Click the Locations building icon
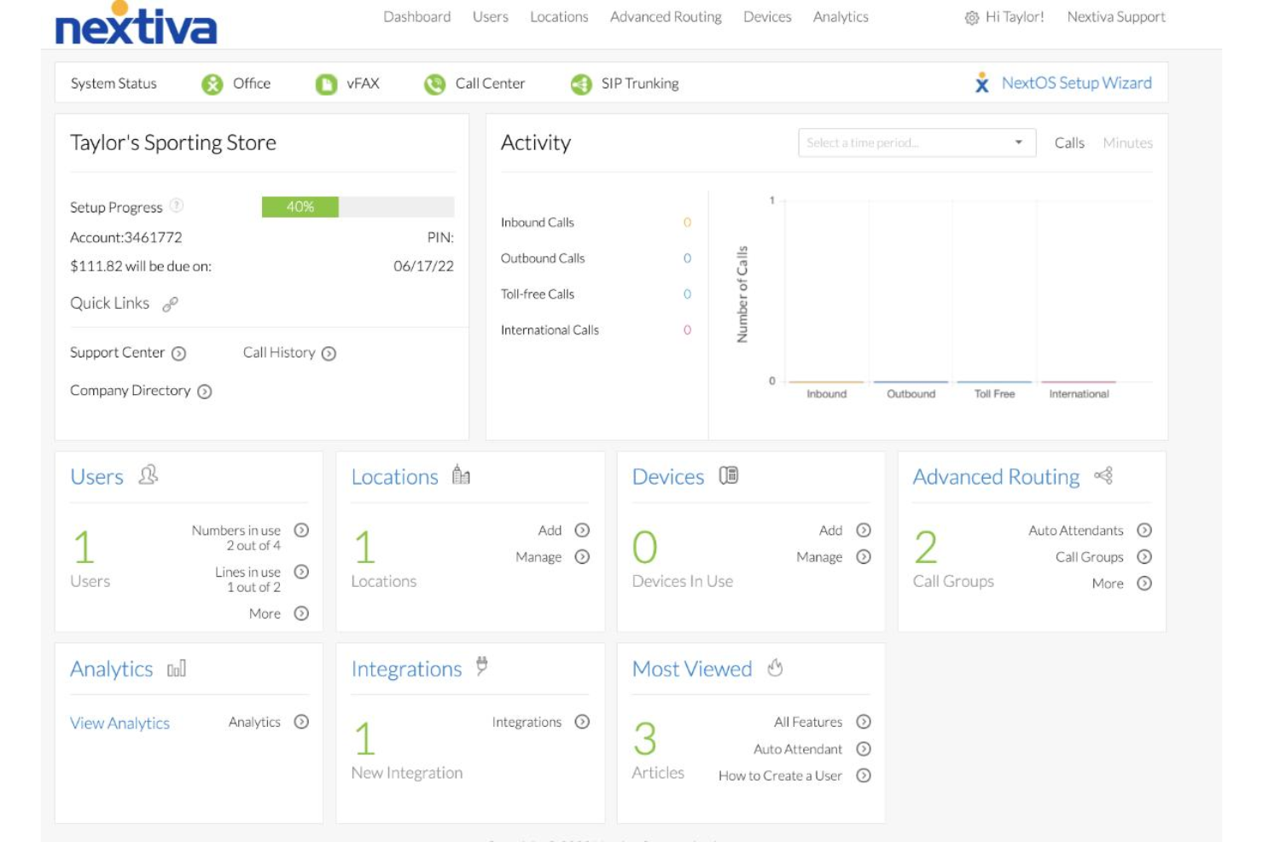Image resolution: width=1263 pixels, height=842 pixels. click(x=461, y=474)
